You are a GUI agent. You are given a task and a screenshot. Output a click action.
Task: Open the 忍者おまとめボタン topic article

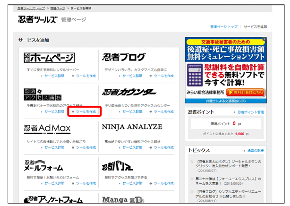coord(228,166)
